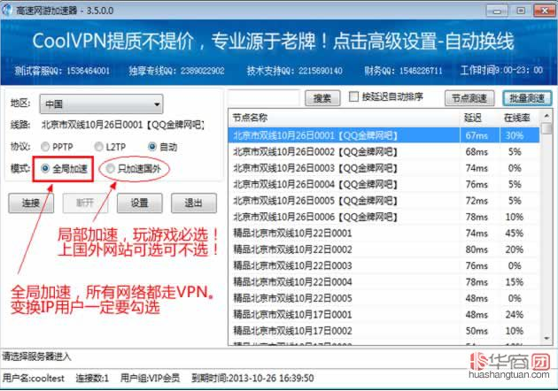This screenshot has width=558, height=391.
Task: Close the 高速网游加速器 window
Action: 544,11
